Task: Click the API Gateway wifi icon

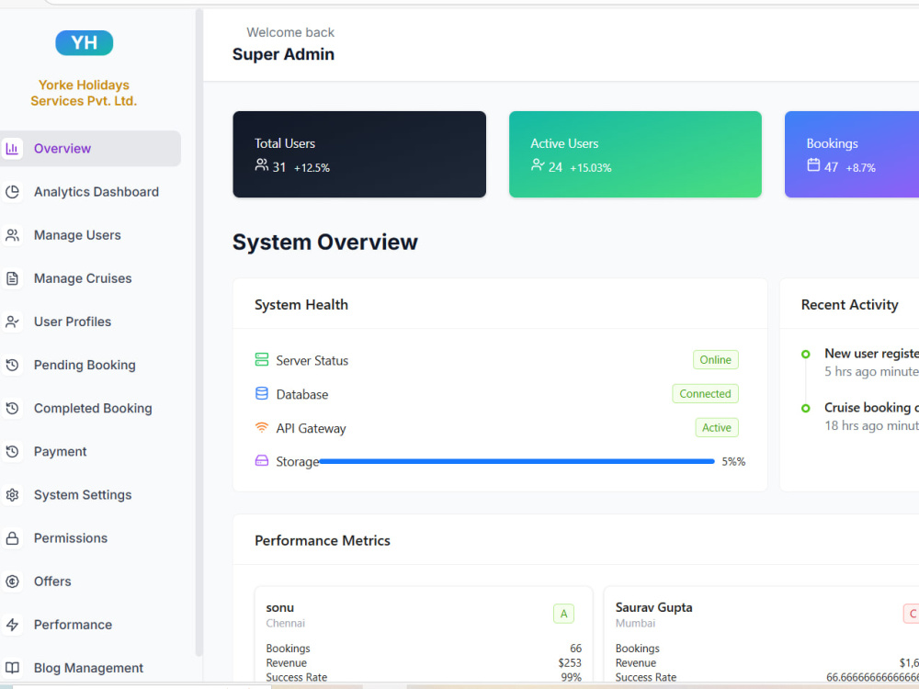Action: (261, 427)
